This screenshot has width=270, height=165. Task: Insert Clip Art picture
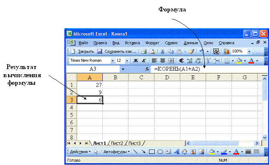(193, 152)
